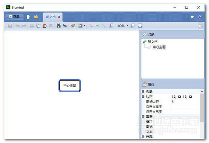The image size is (209, 143).
Task: Add a link line with the diagonal line icon
Action: (x=103, y=25)
